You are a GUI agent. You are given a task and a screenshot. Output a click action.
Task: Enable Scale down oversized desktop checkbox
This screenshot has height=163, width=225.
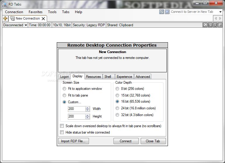point(62,126)
